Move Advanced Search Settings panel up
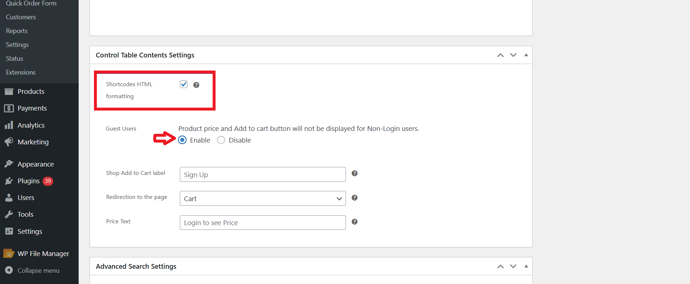690x284 pixels. (x=501, y=267)
